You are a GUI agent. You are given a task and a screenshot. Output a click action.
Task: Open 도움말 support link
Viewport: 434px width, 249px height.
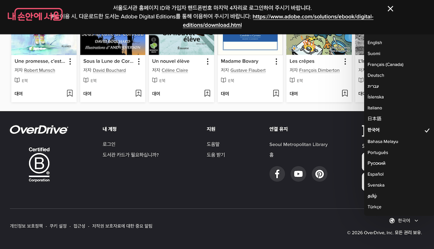click(x=213, y=144)
